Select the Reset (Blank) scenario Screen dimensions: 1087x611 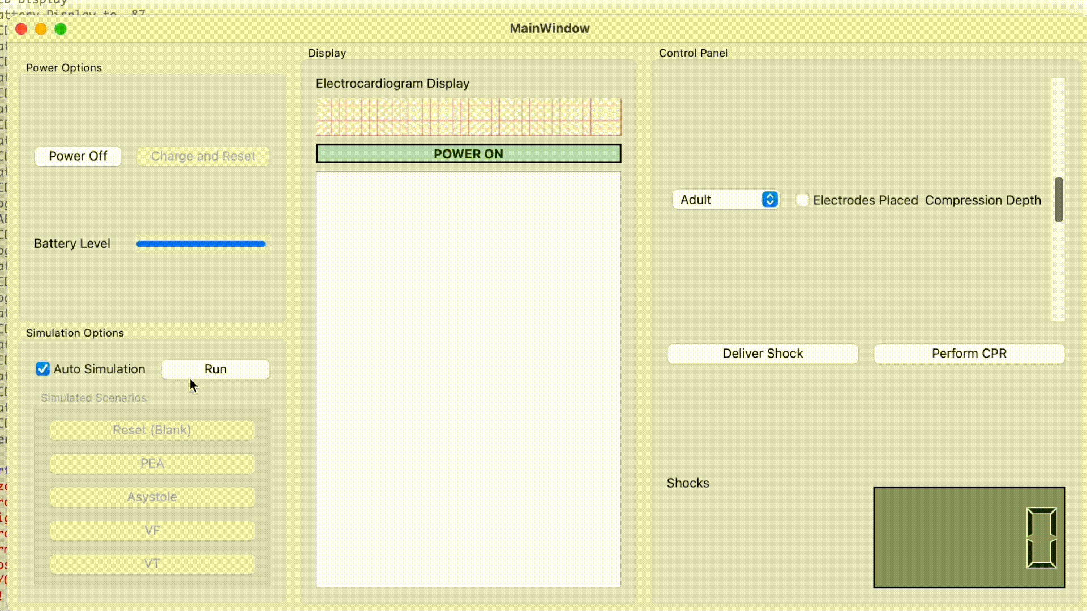(x=152, y=430)
